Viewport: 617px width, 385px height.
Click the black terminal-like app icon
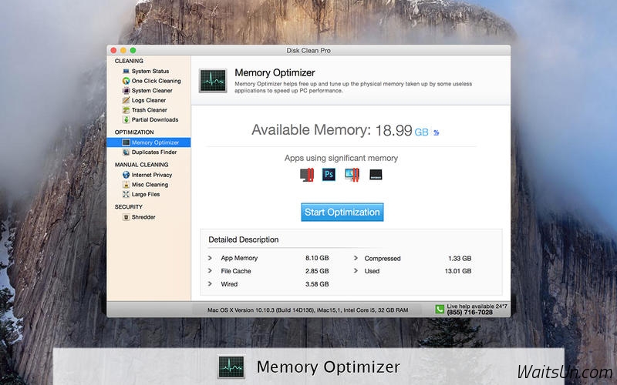point(376,175)
